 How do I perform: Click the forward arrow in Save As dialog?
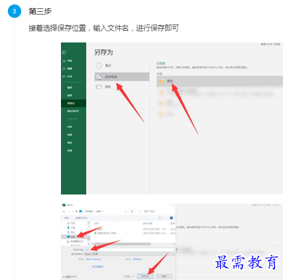(69, 211)
